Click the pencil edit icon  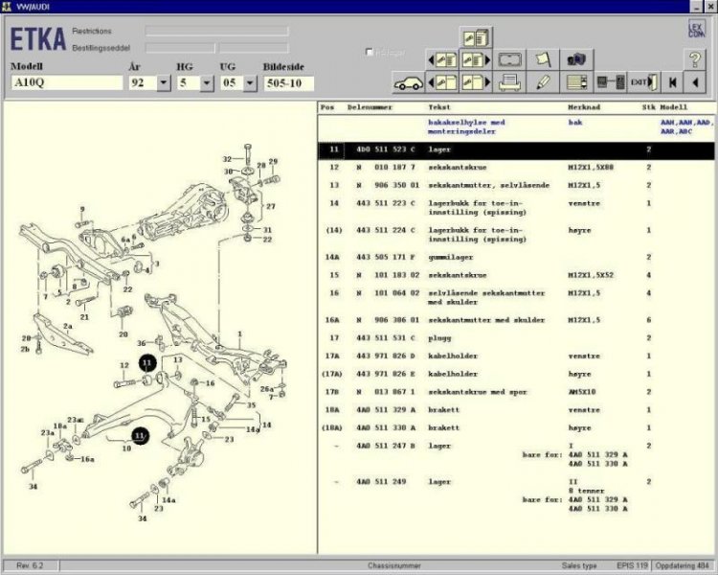coord(543,82)
